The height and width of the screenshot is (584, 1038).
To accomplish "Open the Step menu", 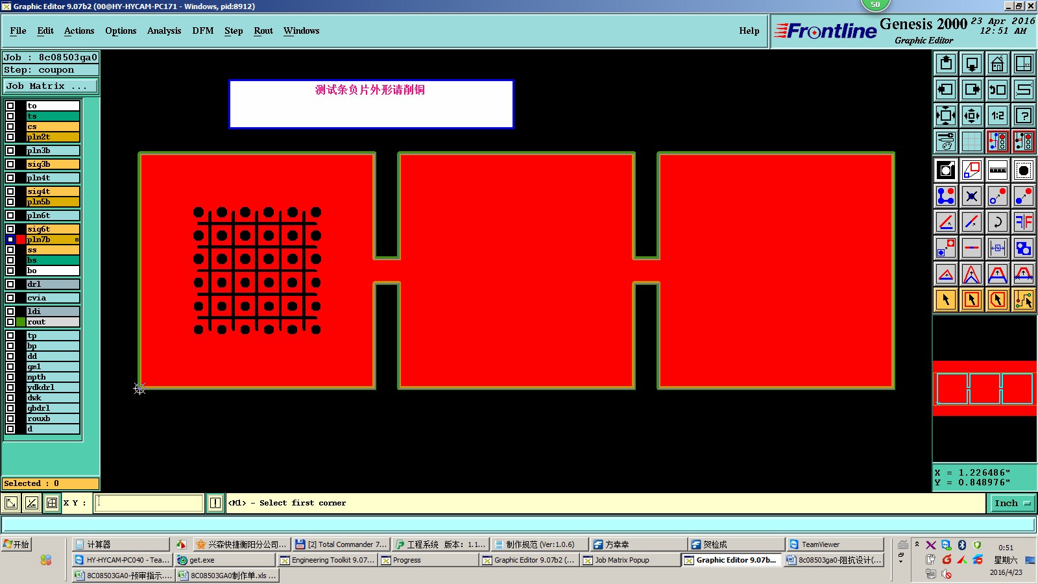I will (234, 30).
